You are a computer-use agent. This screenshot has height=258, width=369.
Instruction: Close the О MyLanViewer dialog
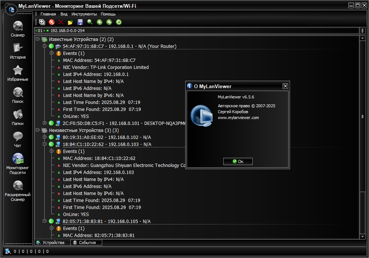tap(285, 86)
